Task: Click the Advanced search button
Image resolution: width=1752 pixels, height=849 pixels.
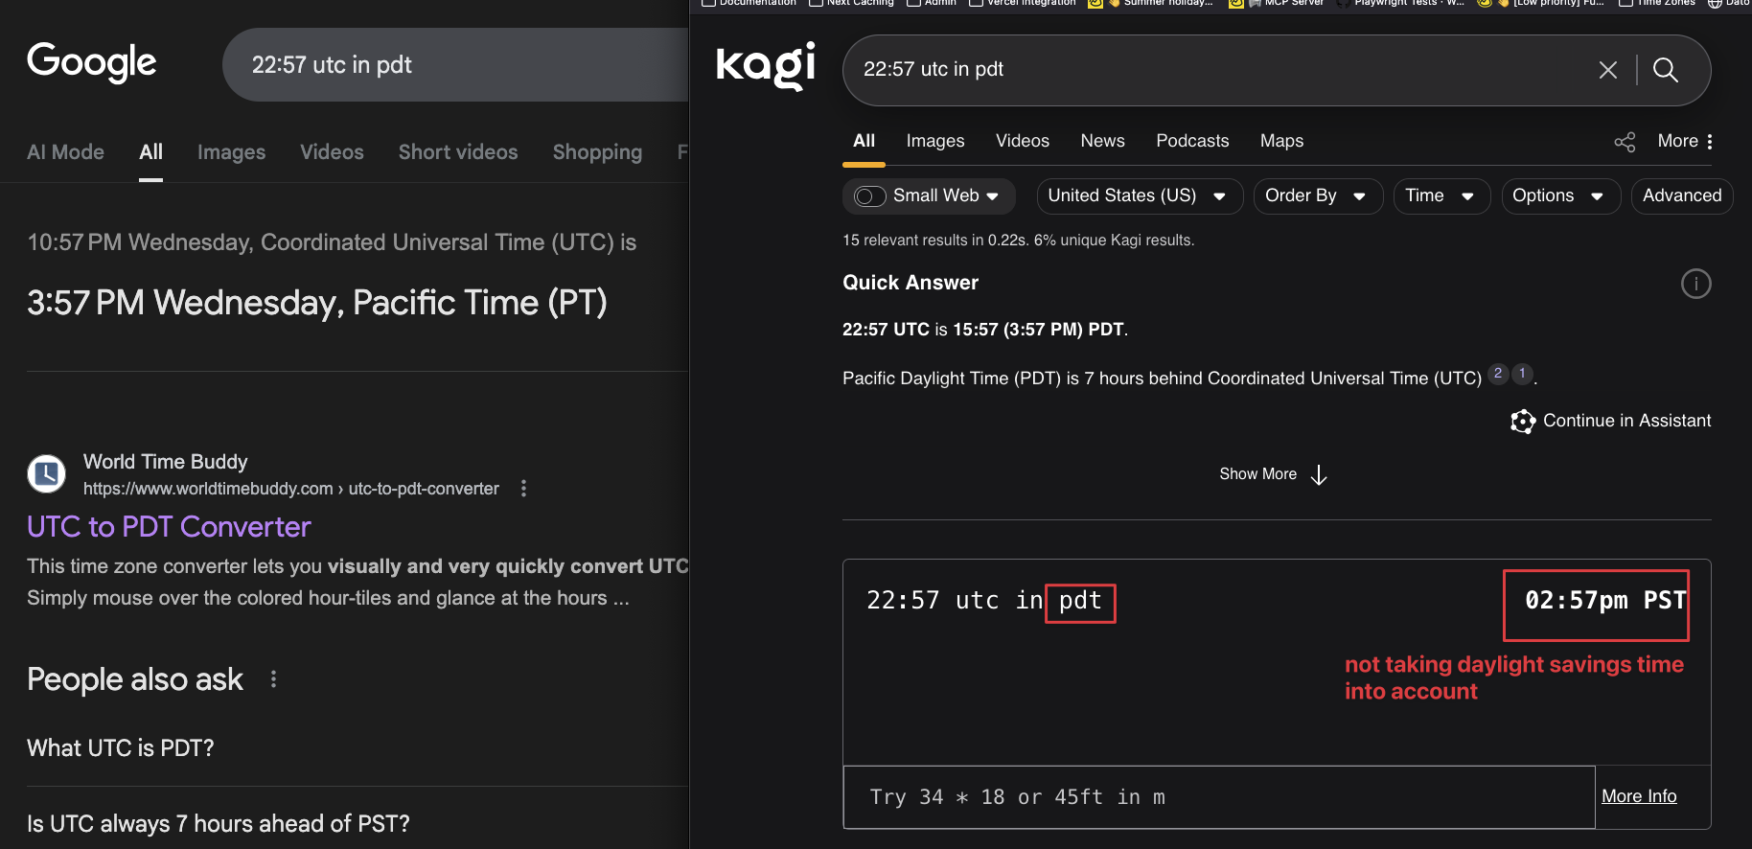Action: [1681, 196]
